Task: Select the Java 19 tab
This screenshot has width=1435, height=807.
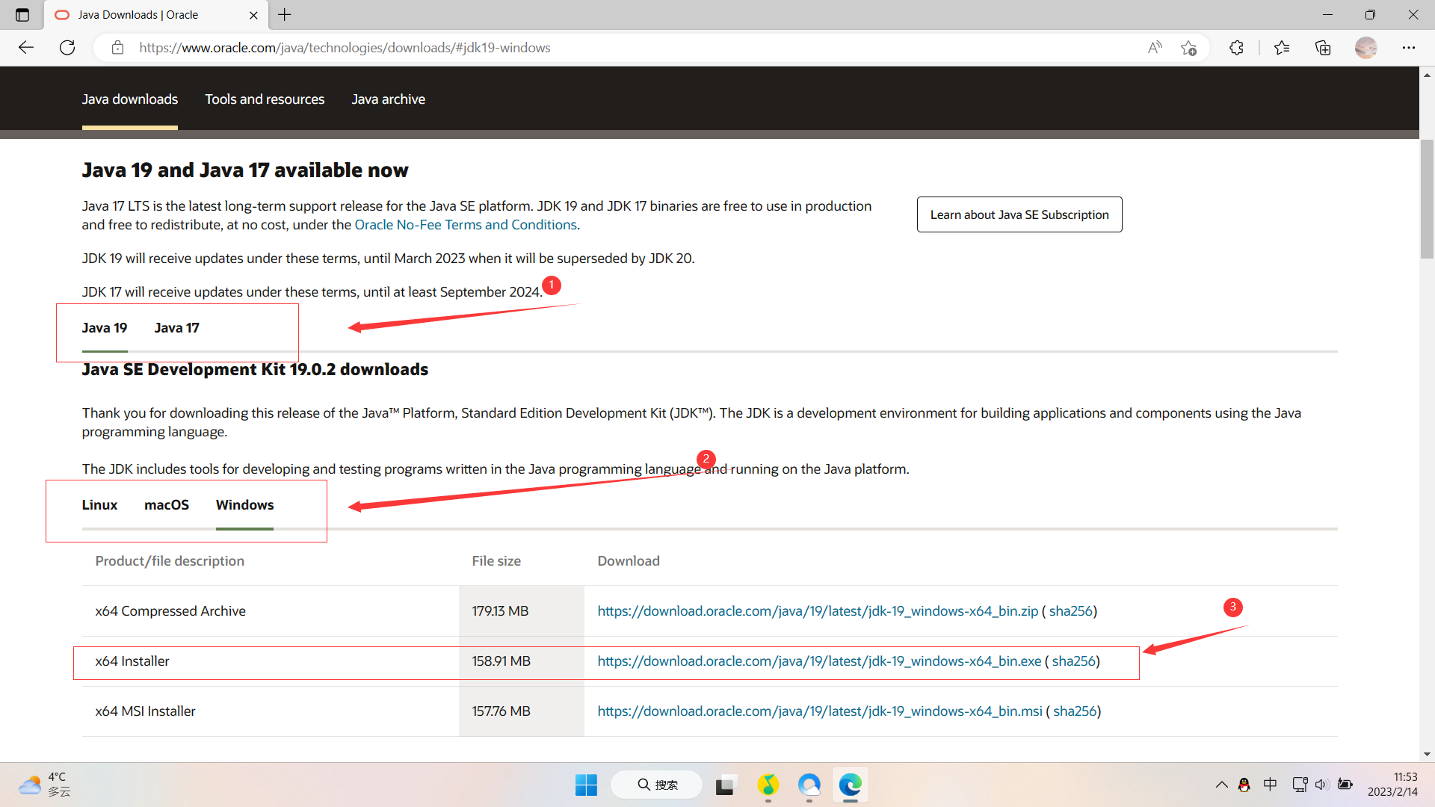Action: 105,328
